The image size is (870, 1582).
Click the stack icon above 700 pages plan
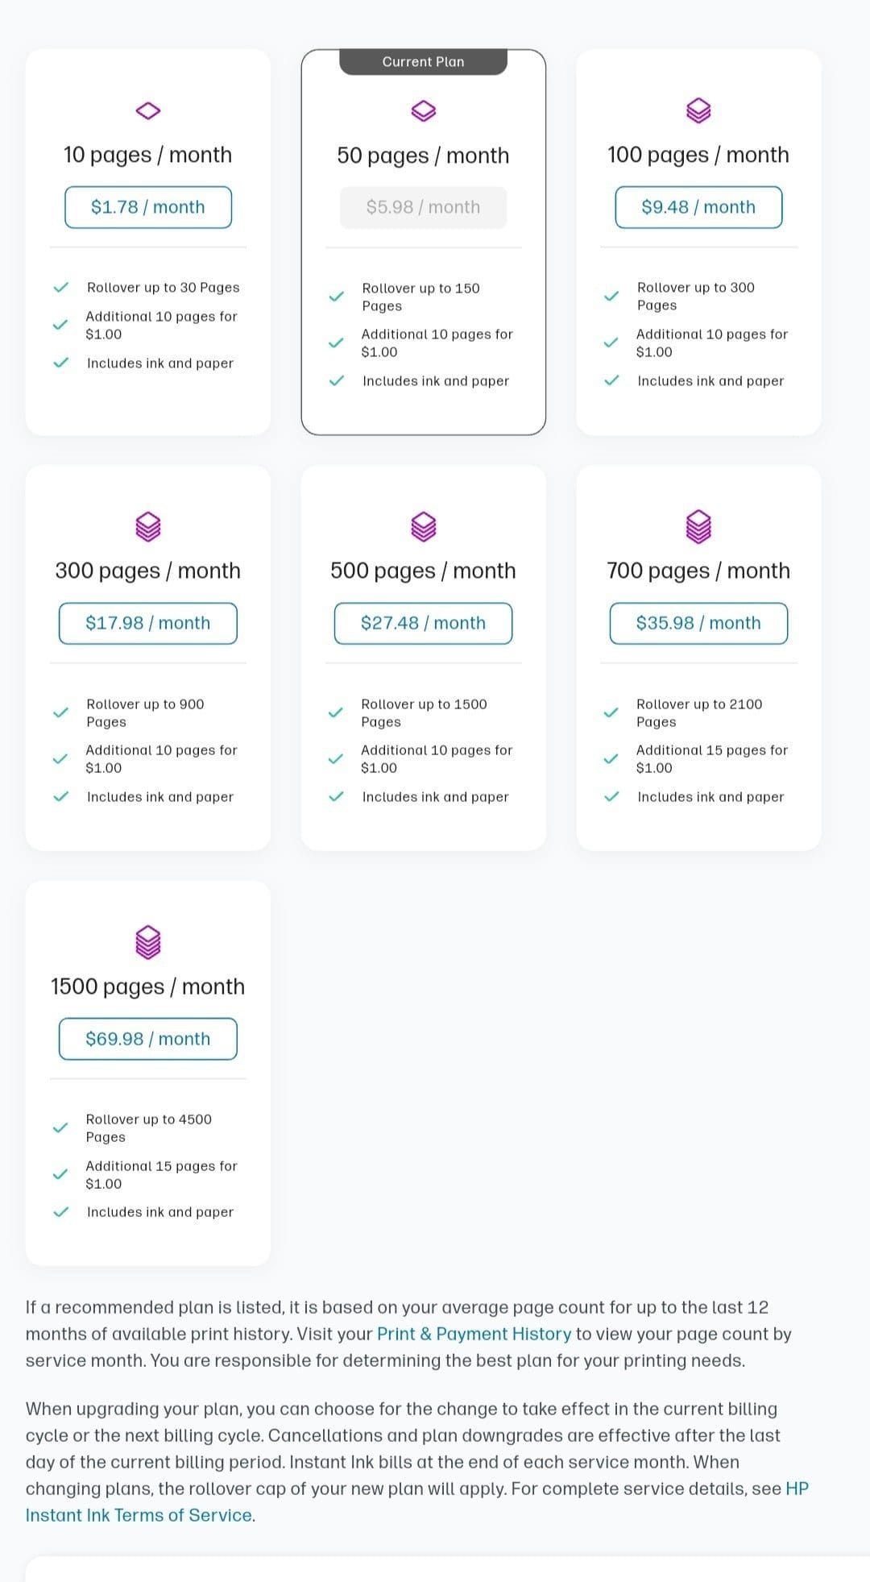point(698,526)
